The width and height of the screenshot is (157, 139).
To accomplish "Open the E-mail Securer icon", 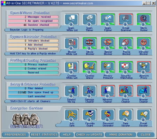I will (144, 114).
